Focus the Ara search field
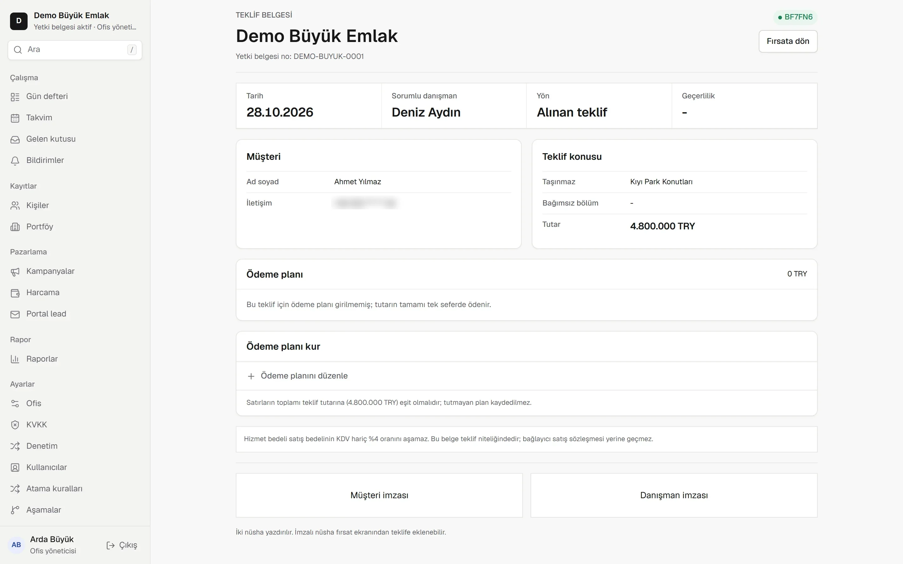The image size is (903, 564). pyautogui.click(x=75, y=50)
